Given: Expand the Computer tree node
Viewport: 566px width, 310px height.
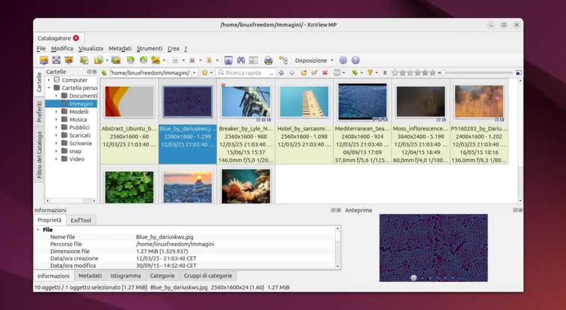Looking at the screenshot, I should [x=49, y=80].
